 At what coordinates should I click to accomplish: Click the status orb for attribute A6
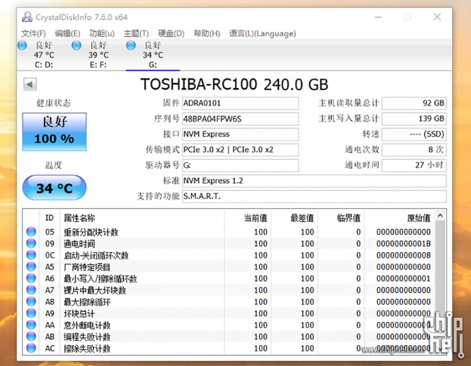pyautogui.click(x=31, y=279)
